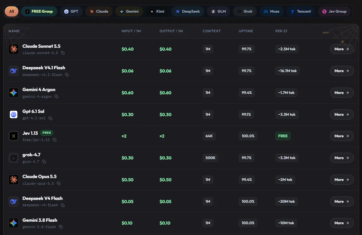Filter models by FREE Group
This screenshot has width=362, height=235.
pyautogui.click(x=39, y=11)
